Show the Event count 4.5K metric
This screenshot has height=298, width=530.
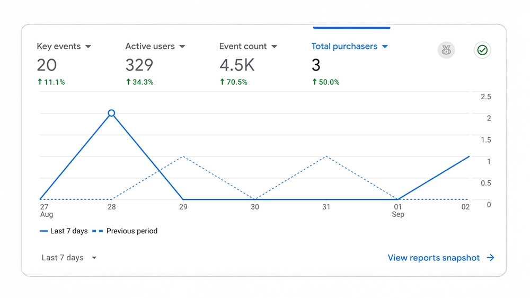tap(237, 65)
